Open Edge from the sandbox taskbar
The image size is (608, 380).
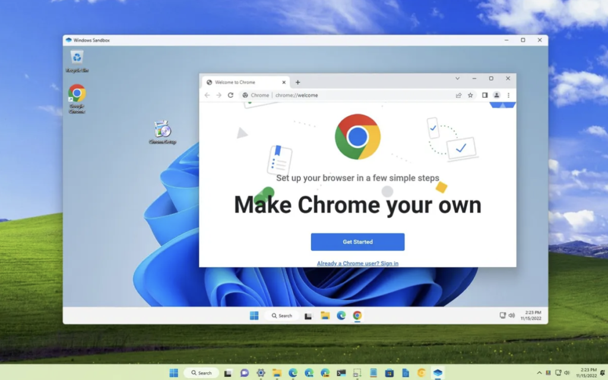[x=341, y=316]
